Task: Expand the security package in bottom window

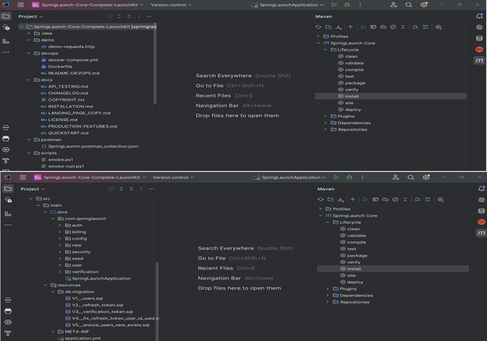Action: [x=59, y=252]
